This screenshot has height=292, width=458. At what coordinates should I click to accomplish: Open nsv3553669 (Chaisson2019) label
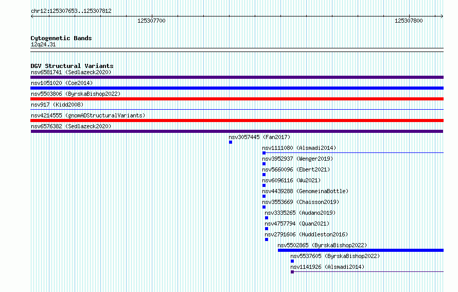(x=301, y=202)
